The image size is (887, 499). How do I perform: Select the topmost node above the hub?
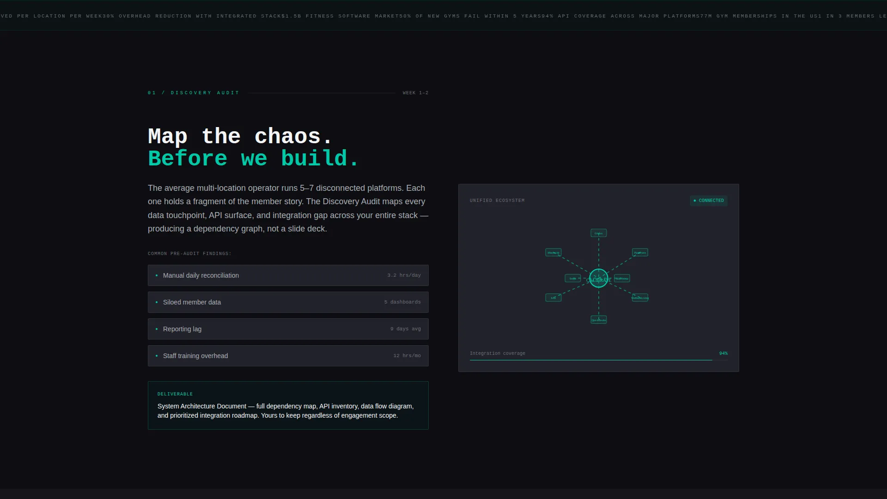coord(599,233)
